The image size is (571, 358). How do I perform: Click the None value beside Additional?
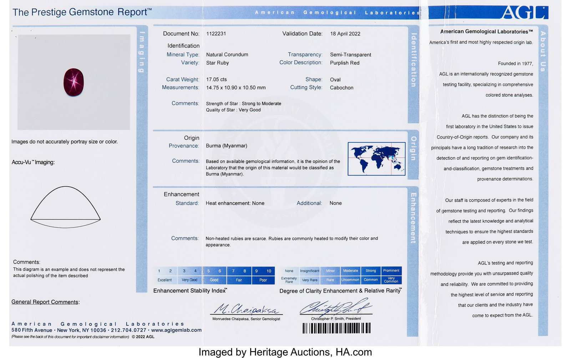pyautogui.click(x=335, y=203)
